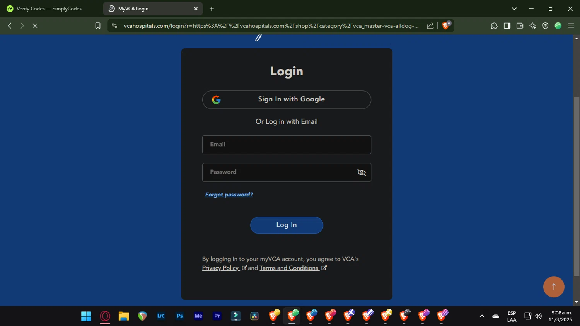Viewport: 580px width, 326px height.
Task: Click the green profile avatar icon
Action: tap(558, 26)
